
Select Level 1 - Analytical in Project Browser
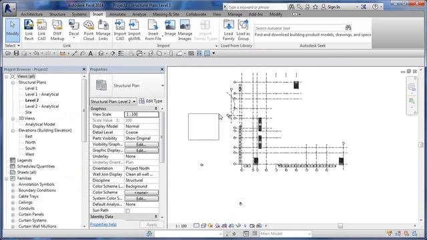click(42, 95)
